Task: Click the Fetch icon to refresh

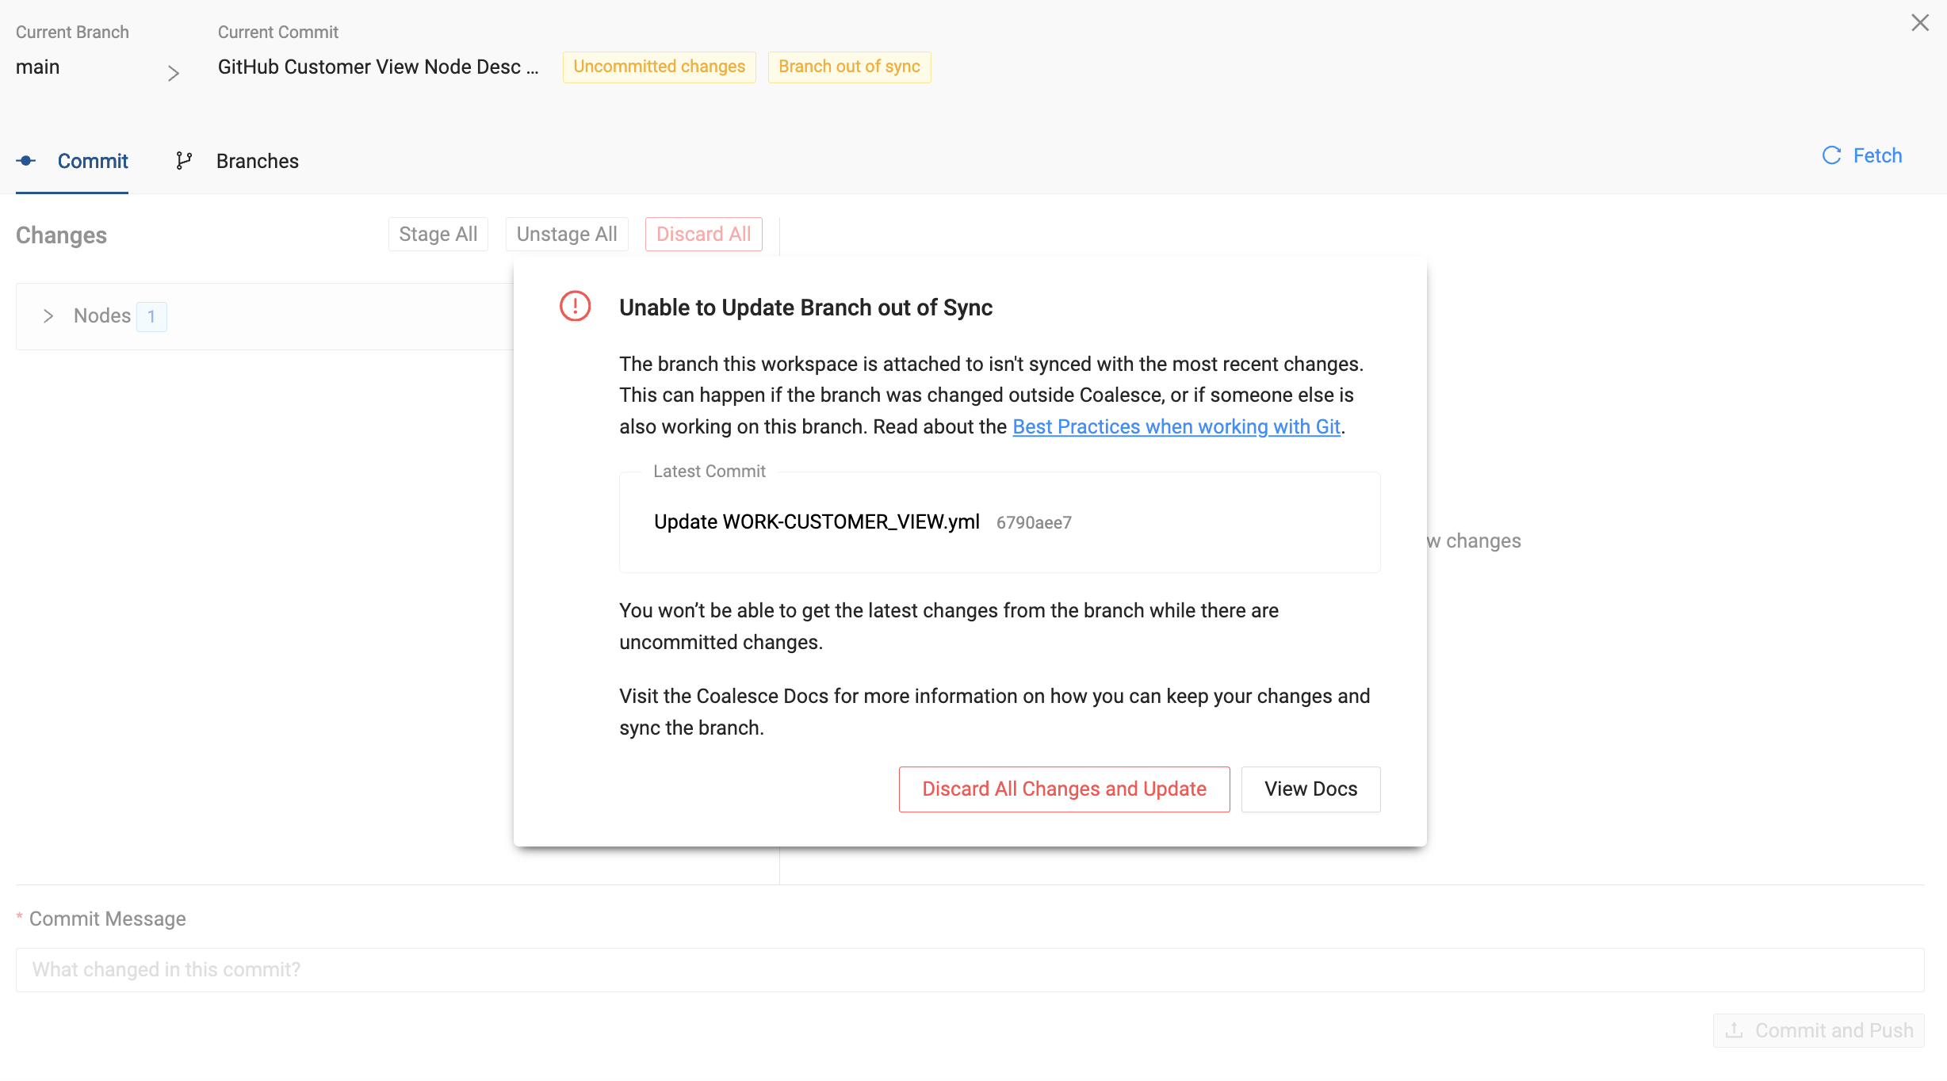Action: 1833,156
